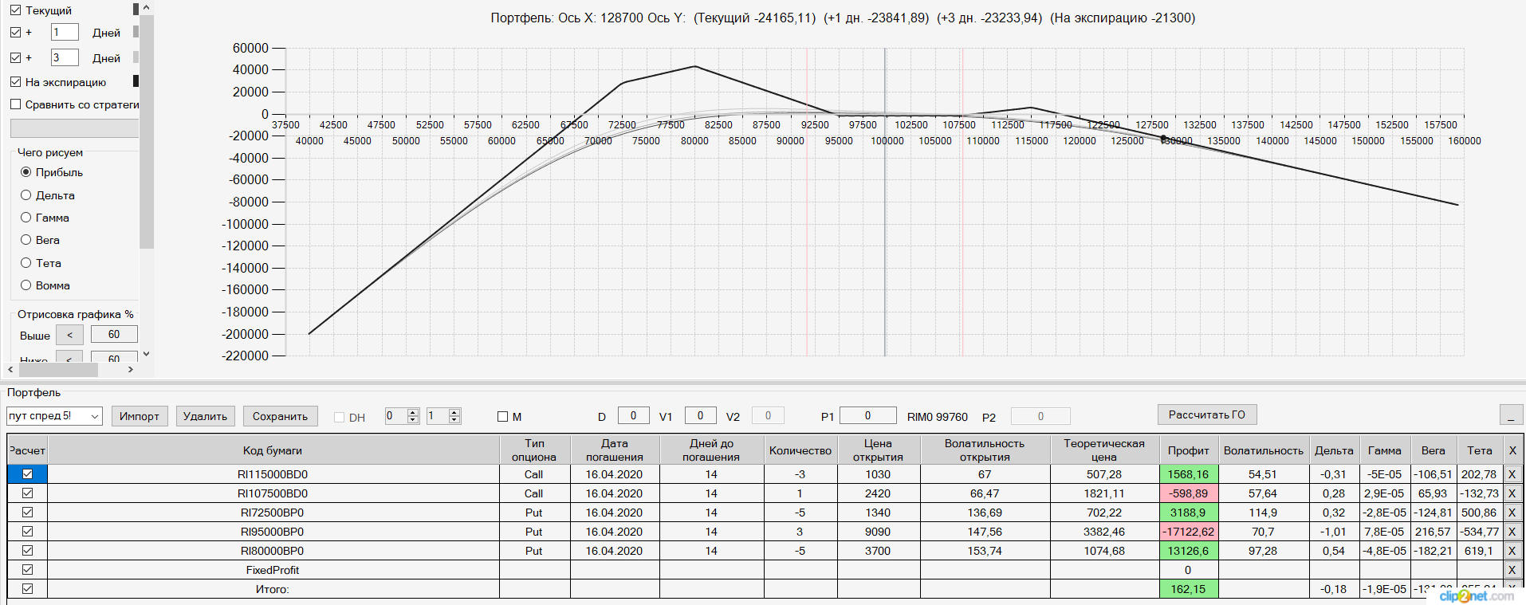Click the X on the RI80000BP0 row
This screenshot has width=1526, height=605.
(1512, 551)
